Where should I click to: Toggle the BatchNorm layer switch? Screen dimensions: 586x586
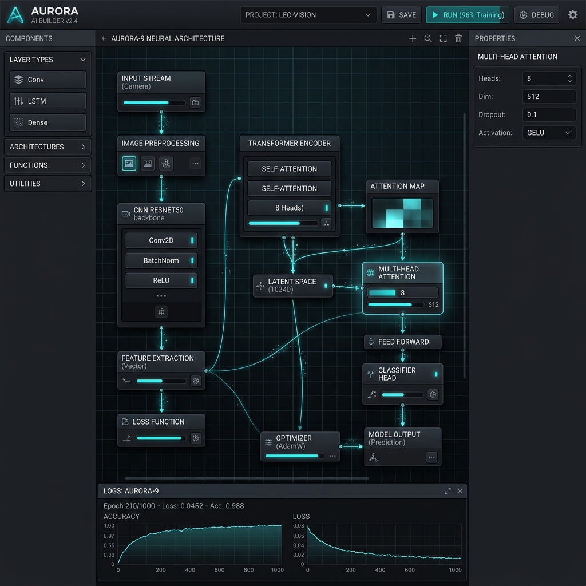pos(193,260)
